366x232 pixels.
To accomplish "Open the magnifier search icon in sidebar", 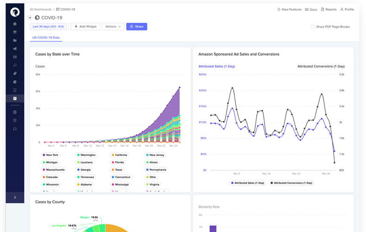I will [15, 65].
